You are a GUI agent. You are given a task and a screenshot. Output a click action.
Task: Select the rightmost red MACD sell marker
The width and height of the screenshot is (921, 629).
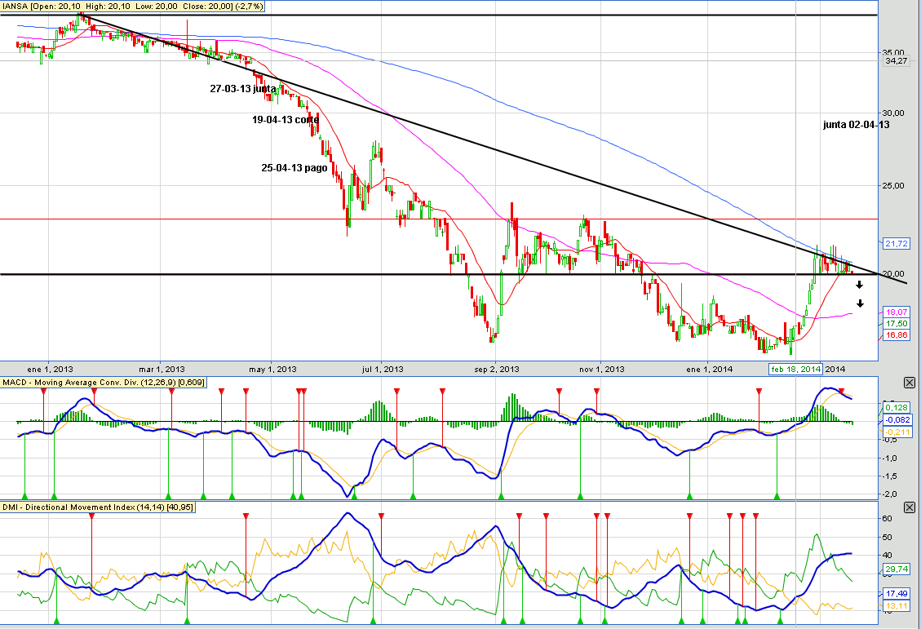[842, 392]
